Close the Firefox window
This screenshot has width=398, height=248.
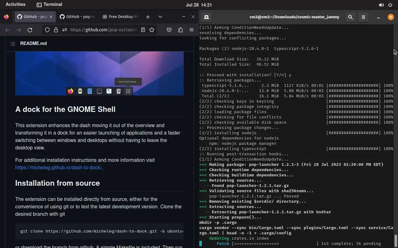pyautogui.click(x=193, y=17)
